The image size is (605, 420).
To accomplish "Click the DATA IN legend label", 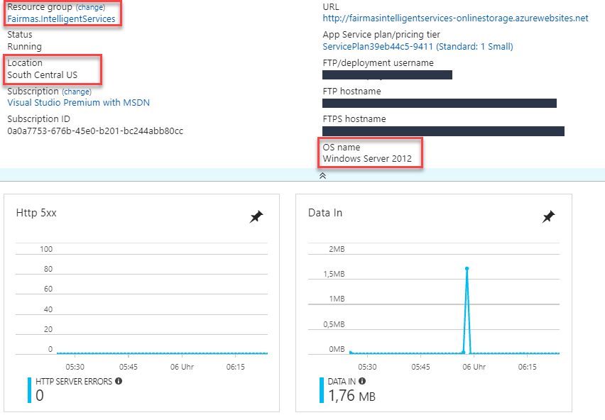I will point(342,382).
